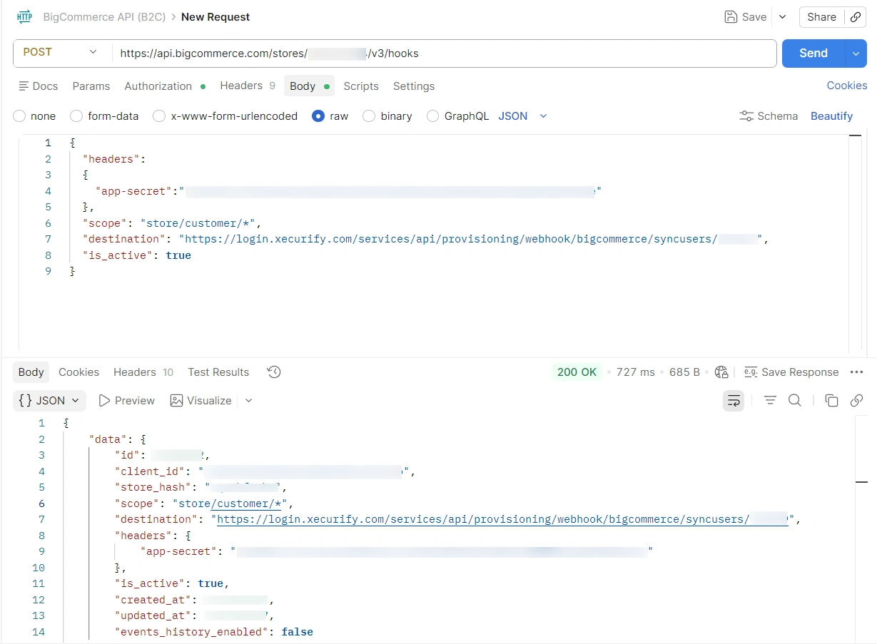Open the Docs tab
877x644 pixels.
coord(39,86)
